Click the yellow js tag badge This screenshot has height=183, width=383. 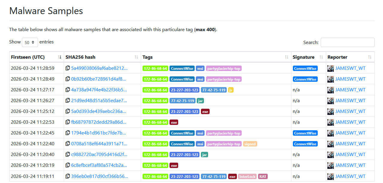click(x=231, y=90)
